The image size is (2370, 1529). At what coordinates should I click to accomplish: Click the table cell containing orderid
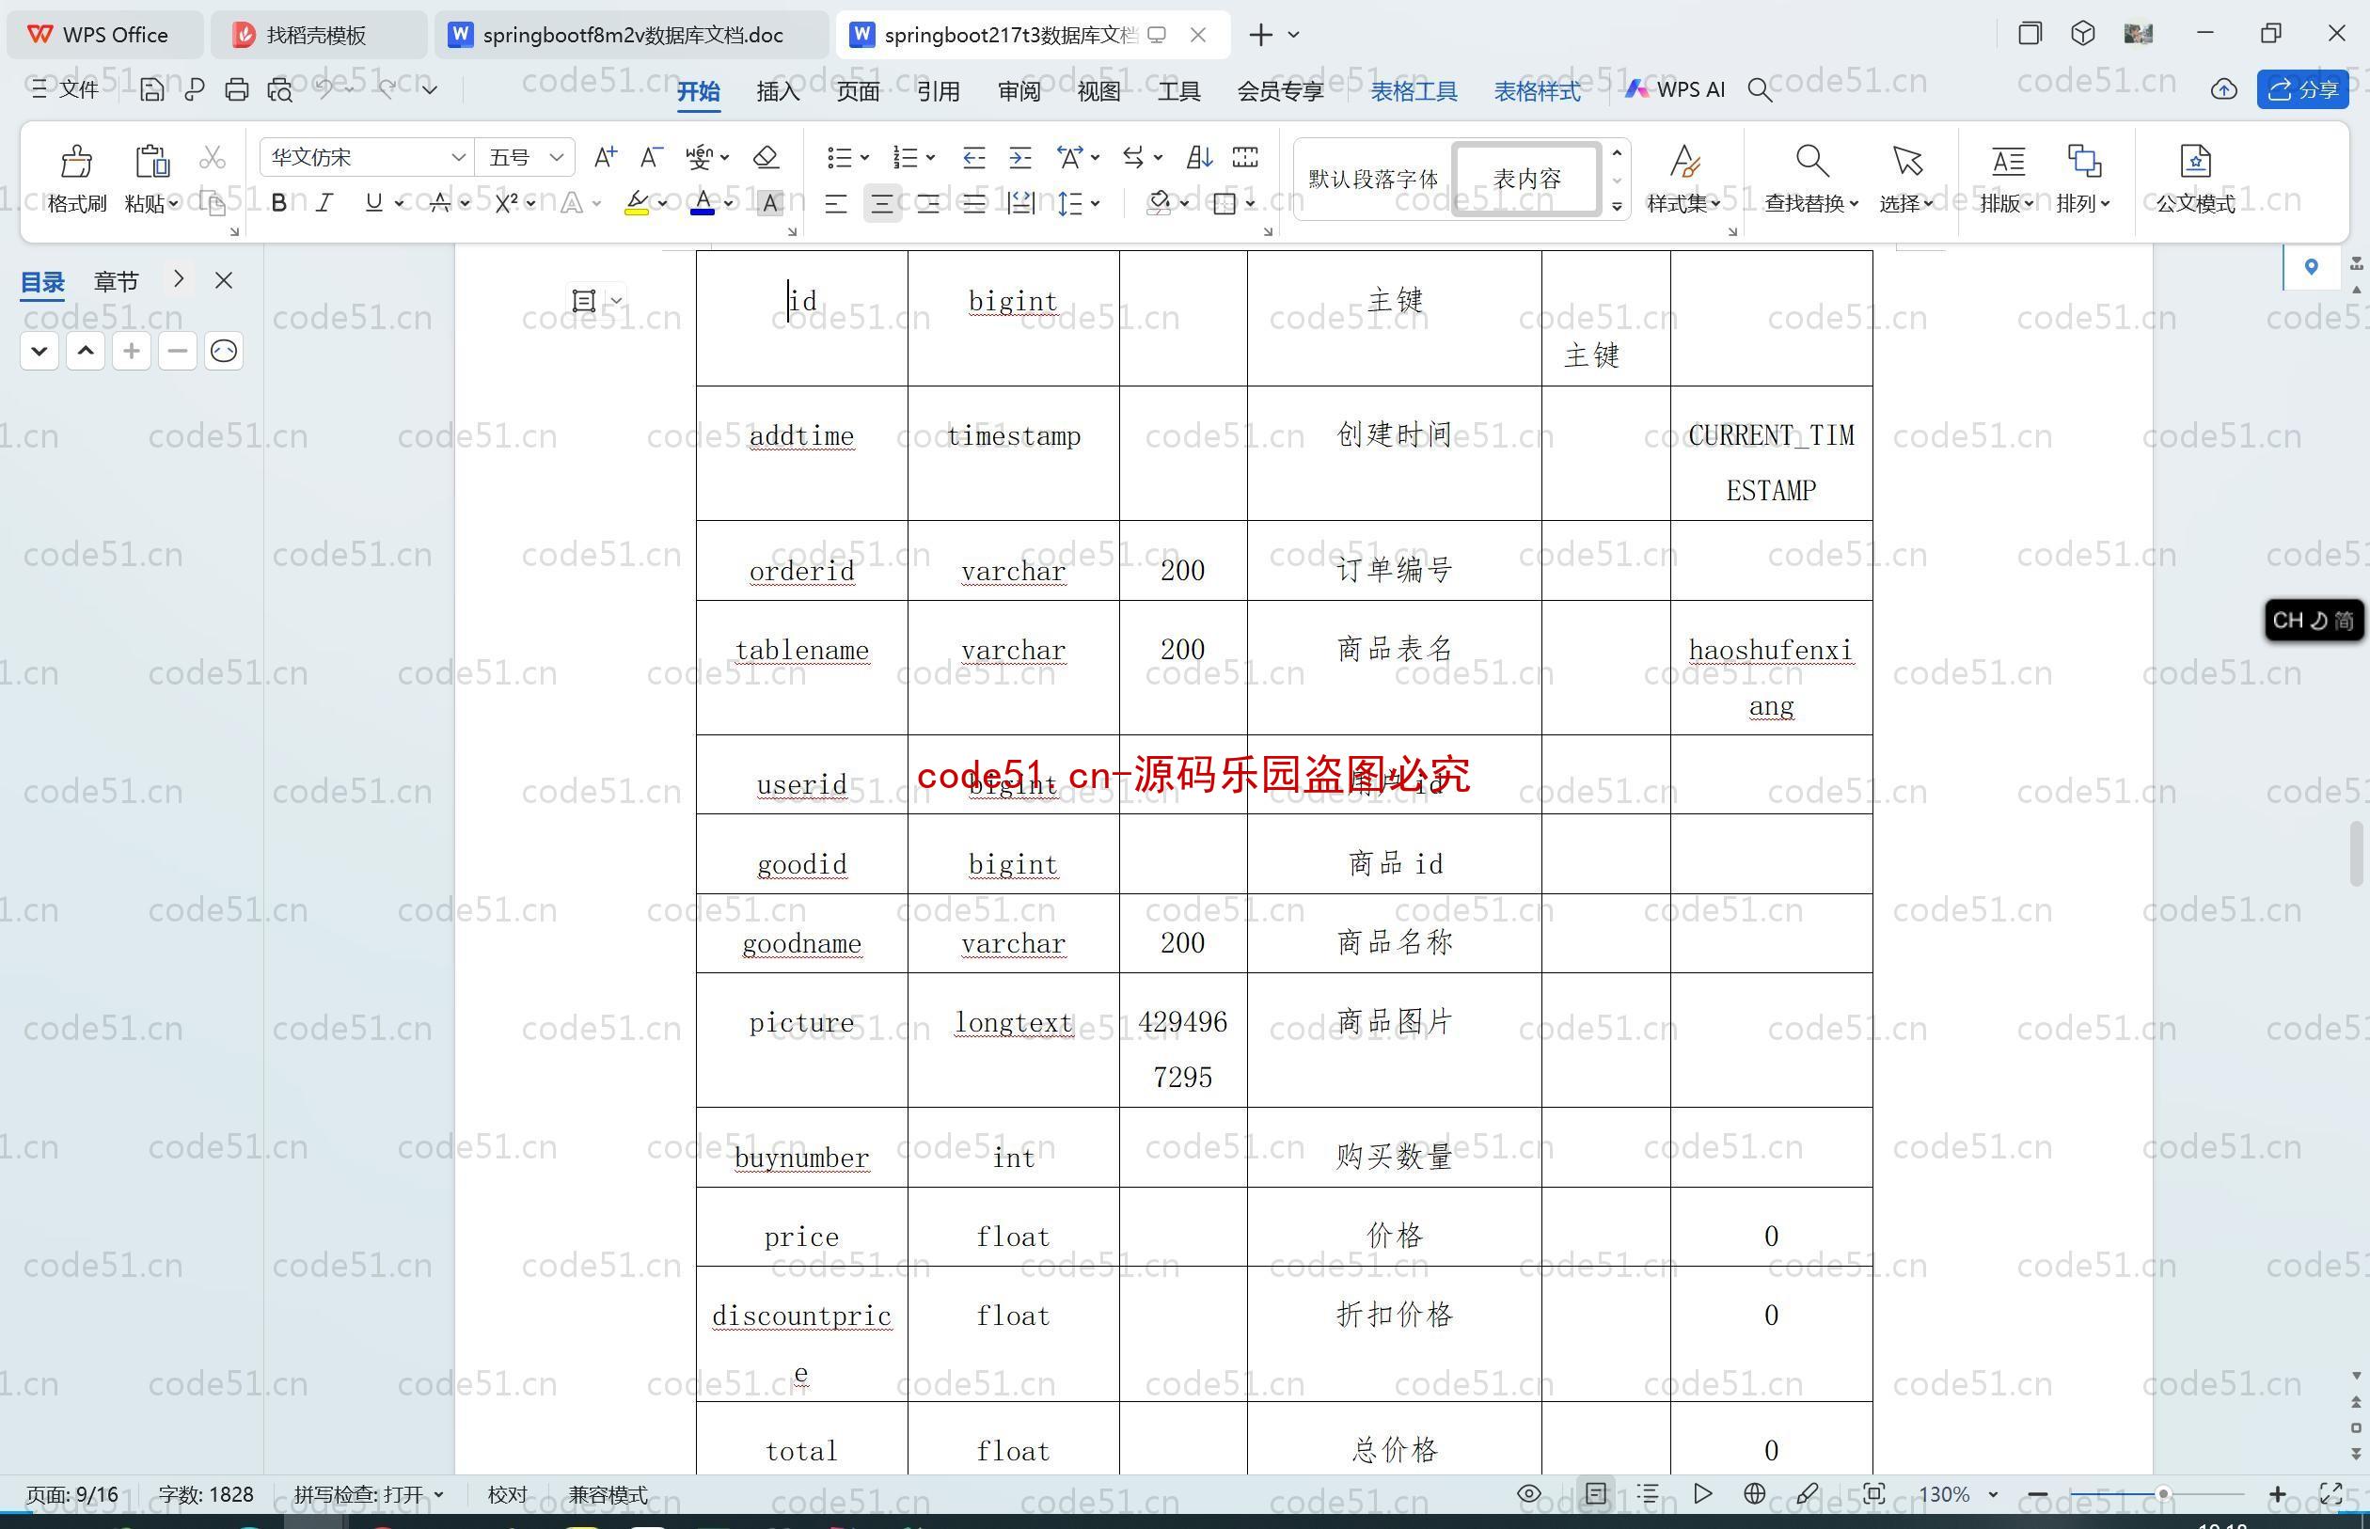point(802,561)
